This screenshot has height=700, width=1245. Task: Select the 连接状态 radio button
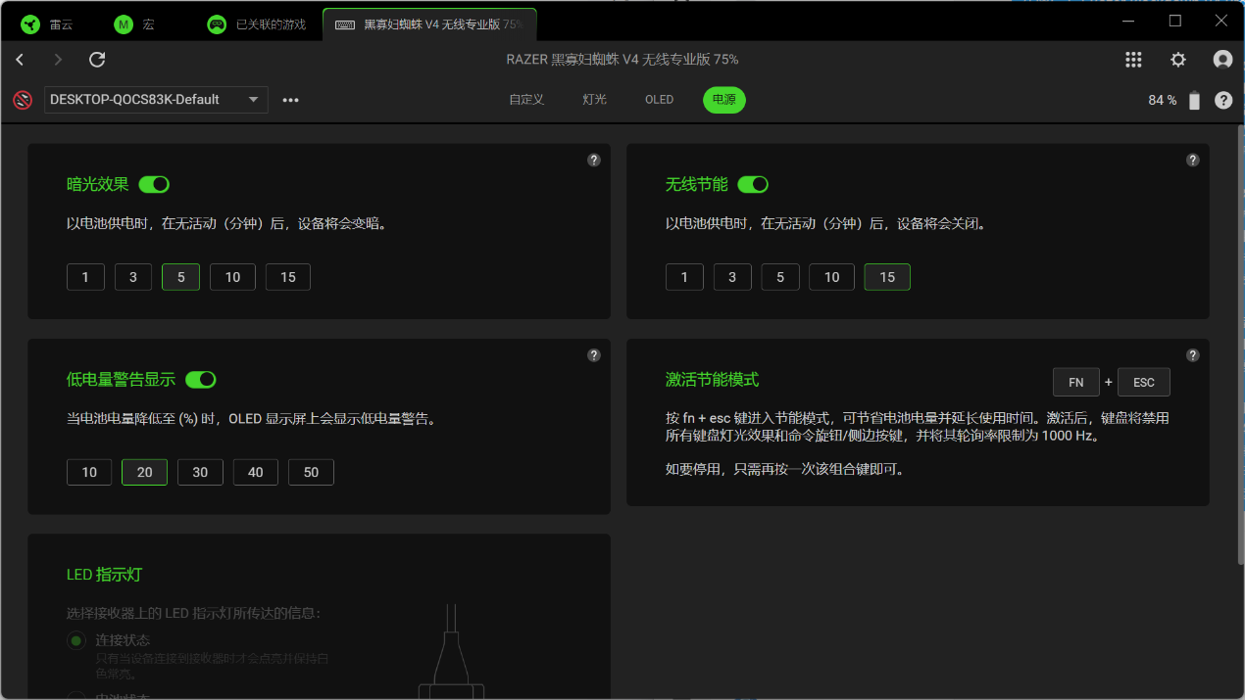click(x=75, y=640)
